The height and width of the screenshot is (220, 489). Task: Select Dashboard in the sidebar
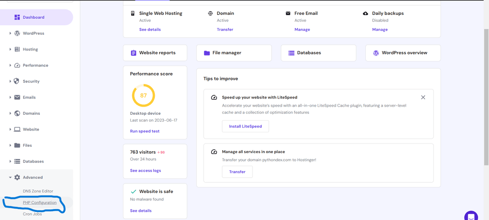point(34,17)
